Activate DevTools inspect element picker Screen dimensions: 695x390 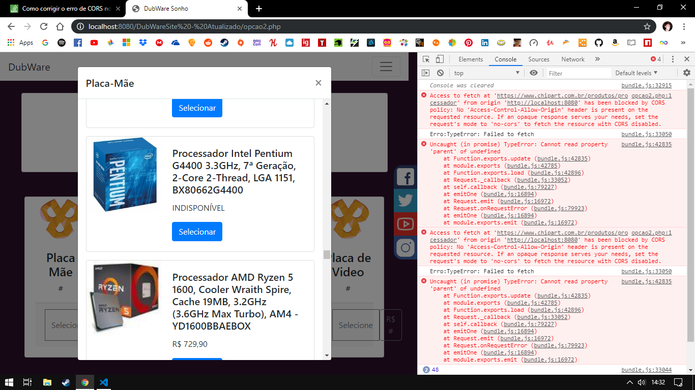point(426,59)
